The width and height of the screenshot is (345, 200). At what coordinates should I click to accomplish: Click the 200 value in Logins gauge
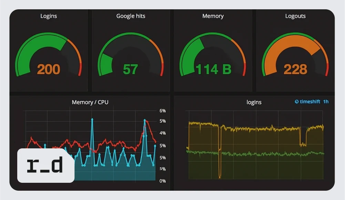(49, 70)
